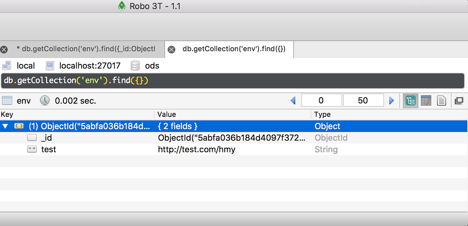Collapse the ObjectId document row
468x226 pixels.
(x=5, y=126)
